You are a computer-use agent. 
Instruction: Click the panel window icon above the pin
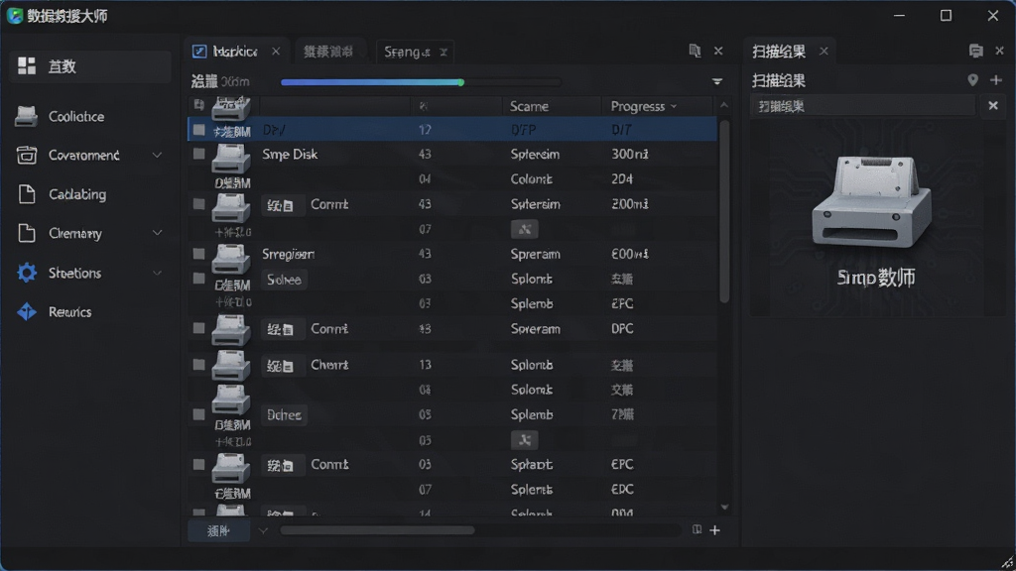[x=976, y=51]
